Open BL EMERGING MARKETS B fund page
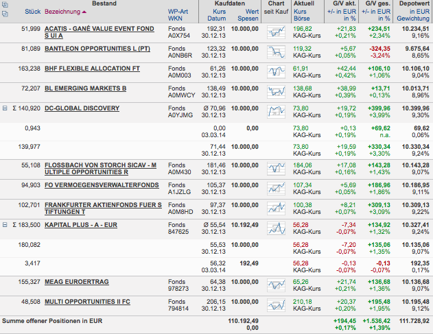The image size is (433, 334). (x=86, y=88)
